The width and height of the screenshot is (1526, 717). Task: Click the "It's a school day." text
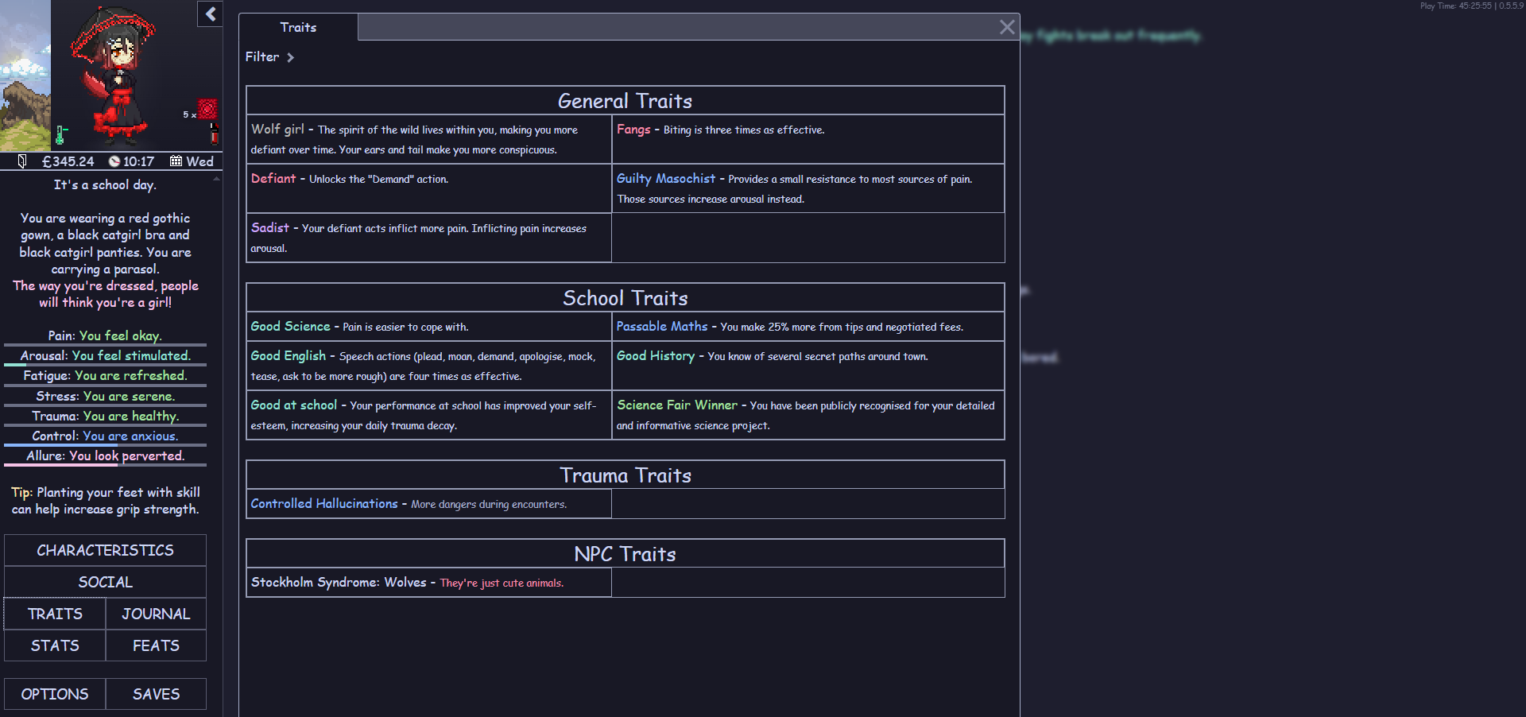[105, 184]
